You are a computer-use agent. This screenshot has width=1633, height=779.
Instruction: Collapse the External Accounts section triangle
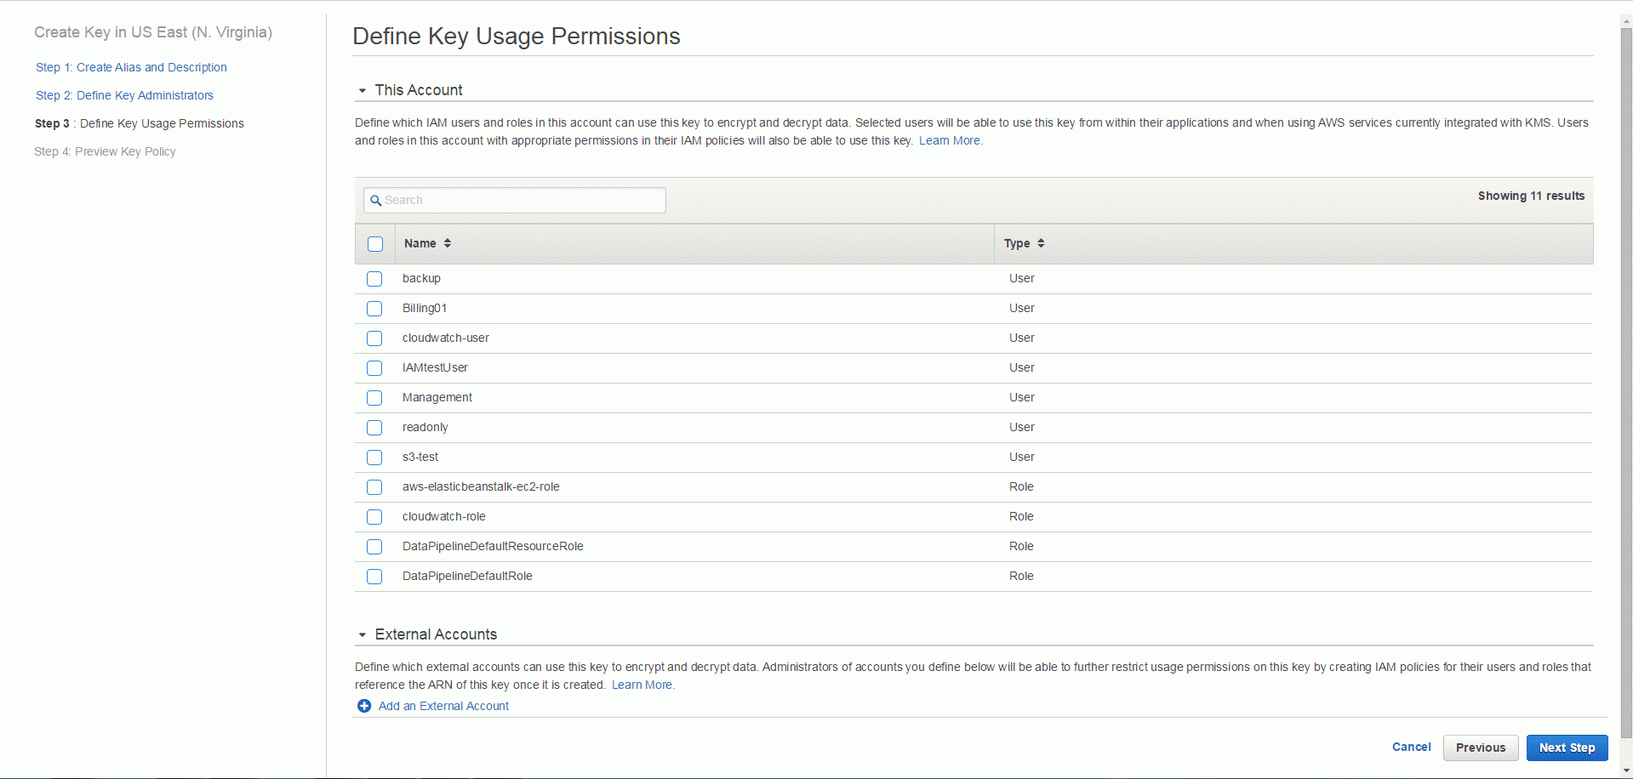(363, 634)
